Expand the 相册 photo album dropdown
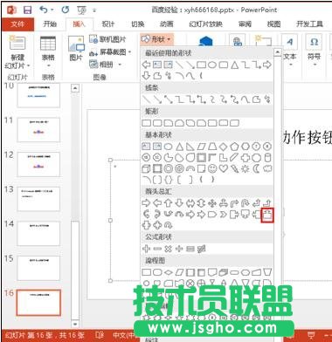 [x=119, y=65]
